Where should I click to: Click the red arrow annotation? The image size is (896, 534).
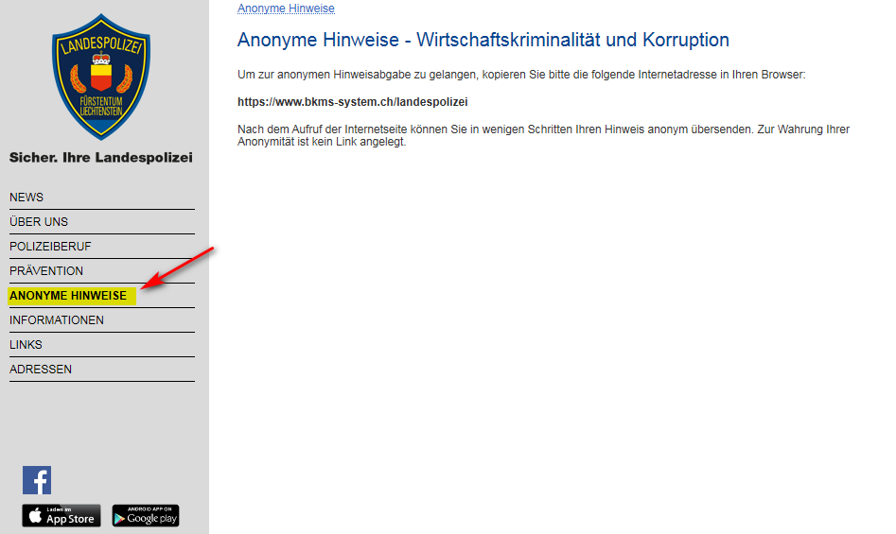point(178,267)
